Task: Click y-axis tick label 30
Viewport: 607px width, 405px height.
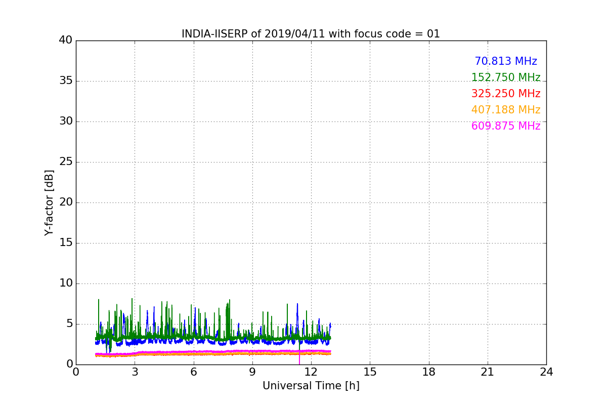Action: click(x=66, y=121)
